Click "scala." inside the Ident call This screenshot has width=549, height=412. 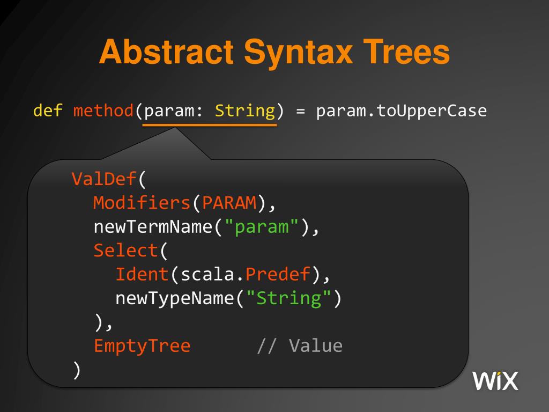(212, 274)
